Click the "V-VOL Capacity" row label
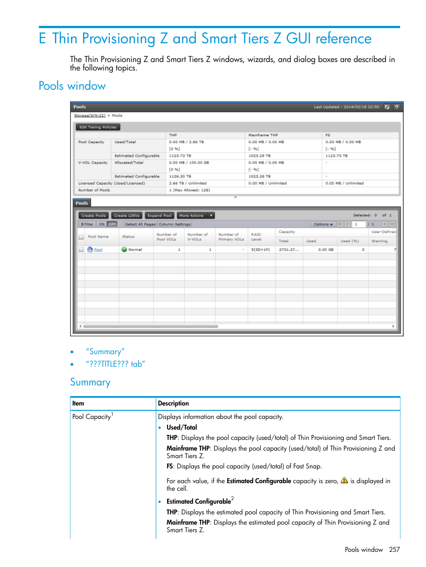 pyautogui.click(x=93, y=162)
